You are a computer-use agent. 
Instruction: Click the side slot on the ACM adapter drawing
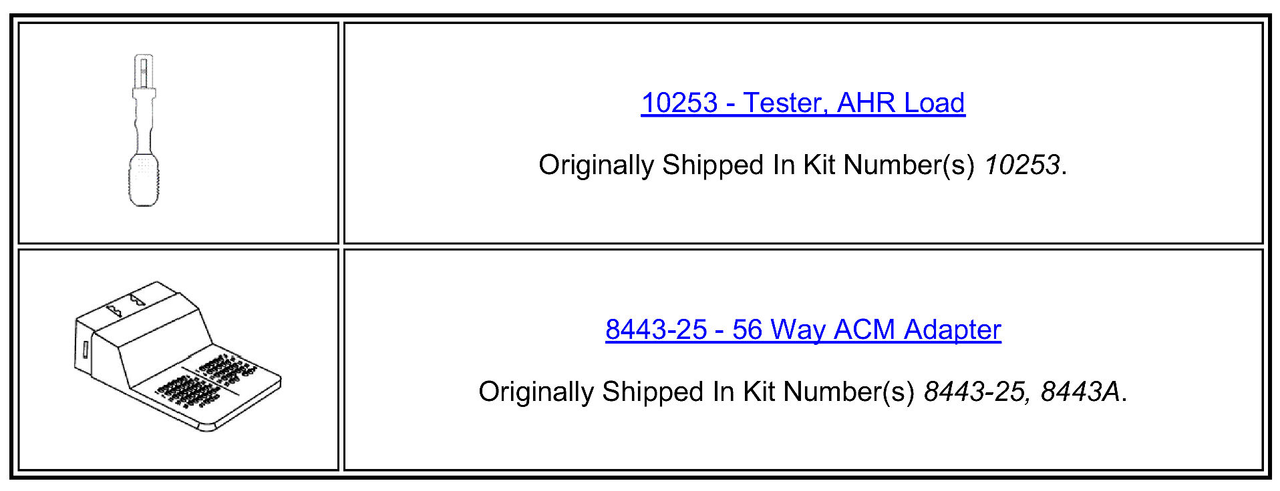click(85, 350)
